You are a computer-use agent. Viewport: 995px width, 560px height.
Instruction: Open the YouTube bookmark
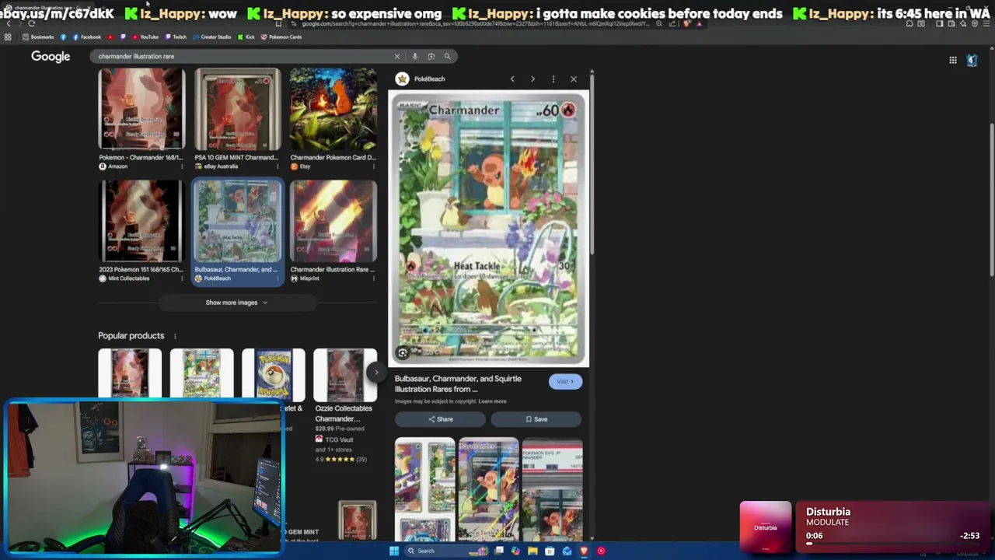(x=145, y=37)
